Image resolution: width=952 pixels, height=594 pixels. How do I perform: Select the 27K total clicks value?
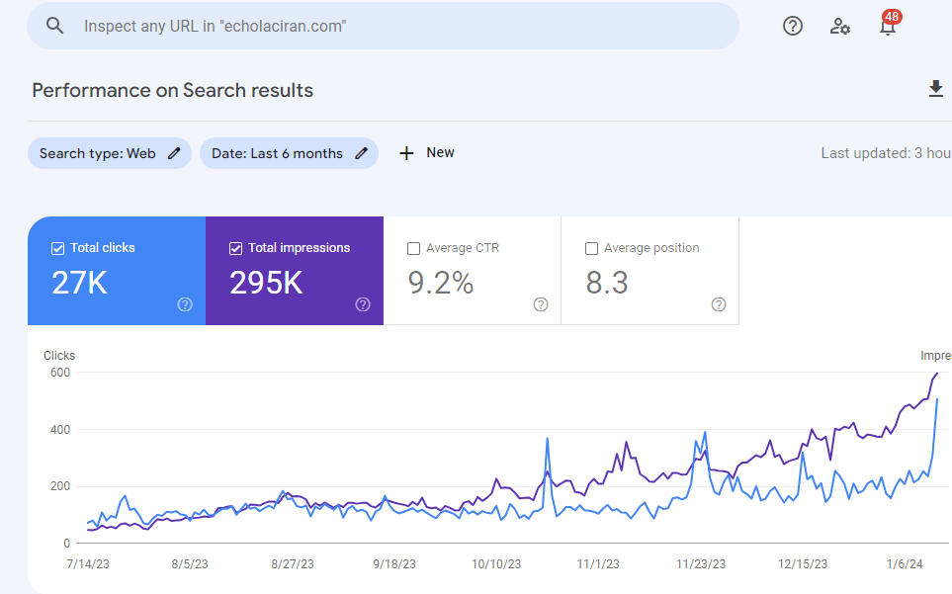pyautogui.click(x=79, y=283)
